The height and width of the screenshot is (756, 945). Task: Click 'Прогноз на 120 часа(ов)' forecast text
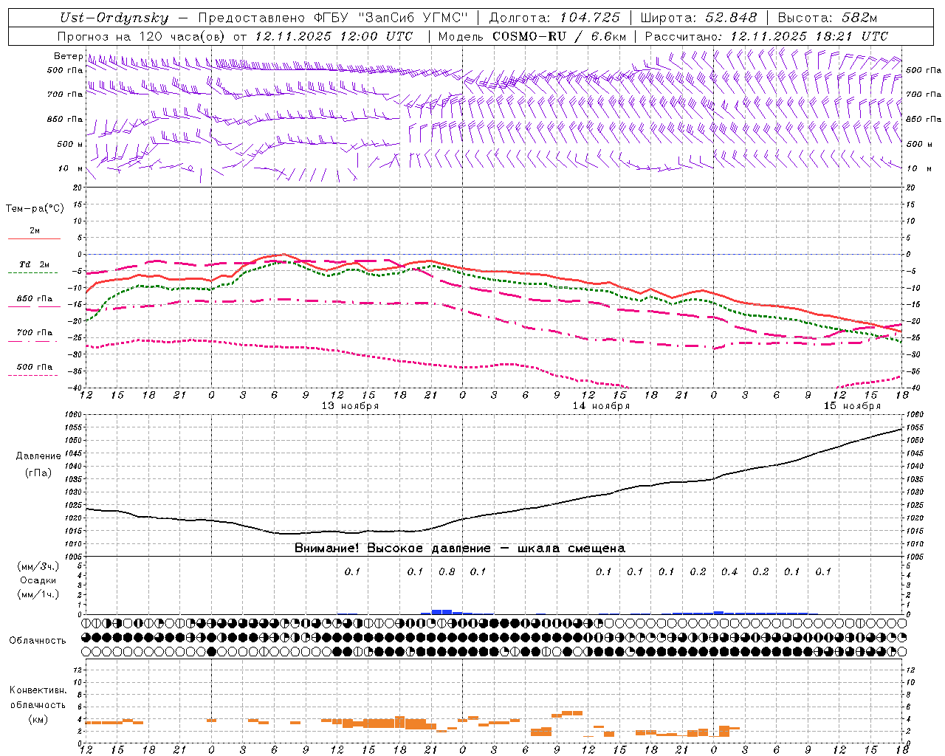tap(141, 36)
